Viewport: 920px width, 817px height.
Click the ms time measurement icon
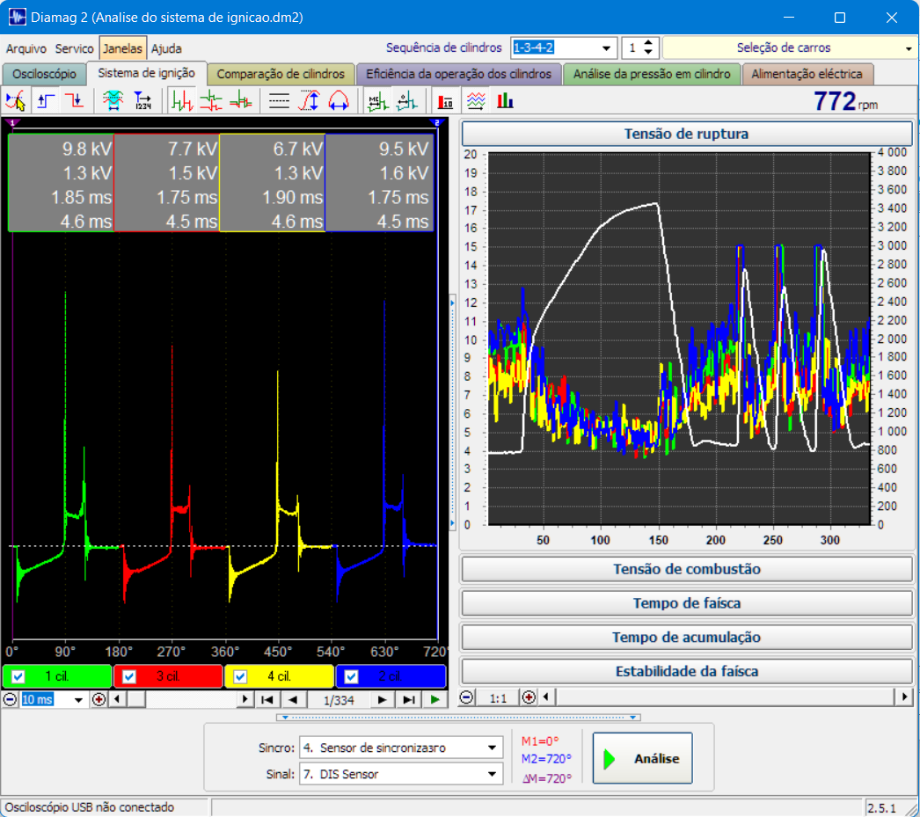point(377,101)
